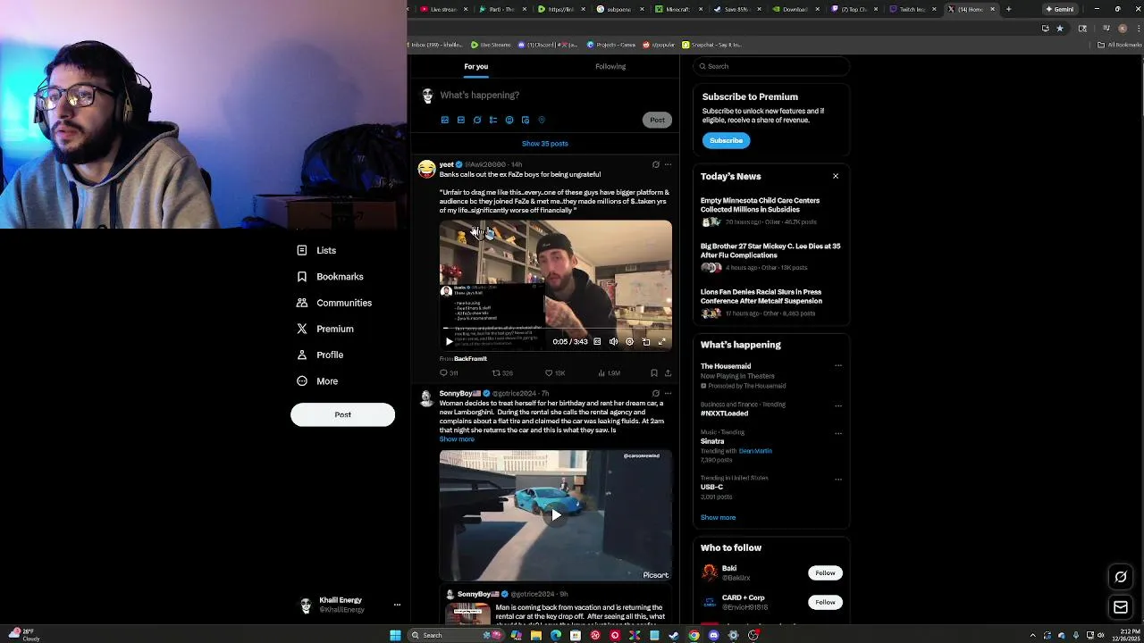Screen dimensions: 1144x643
Task: Tag a location in the composer
Action: tap(542, 120)
